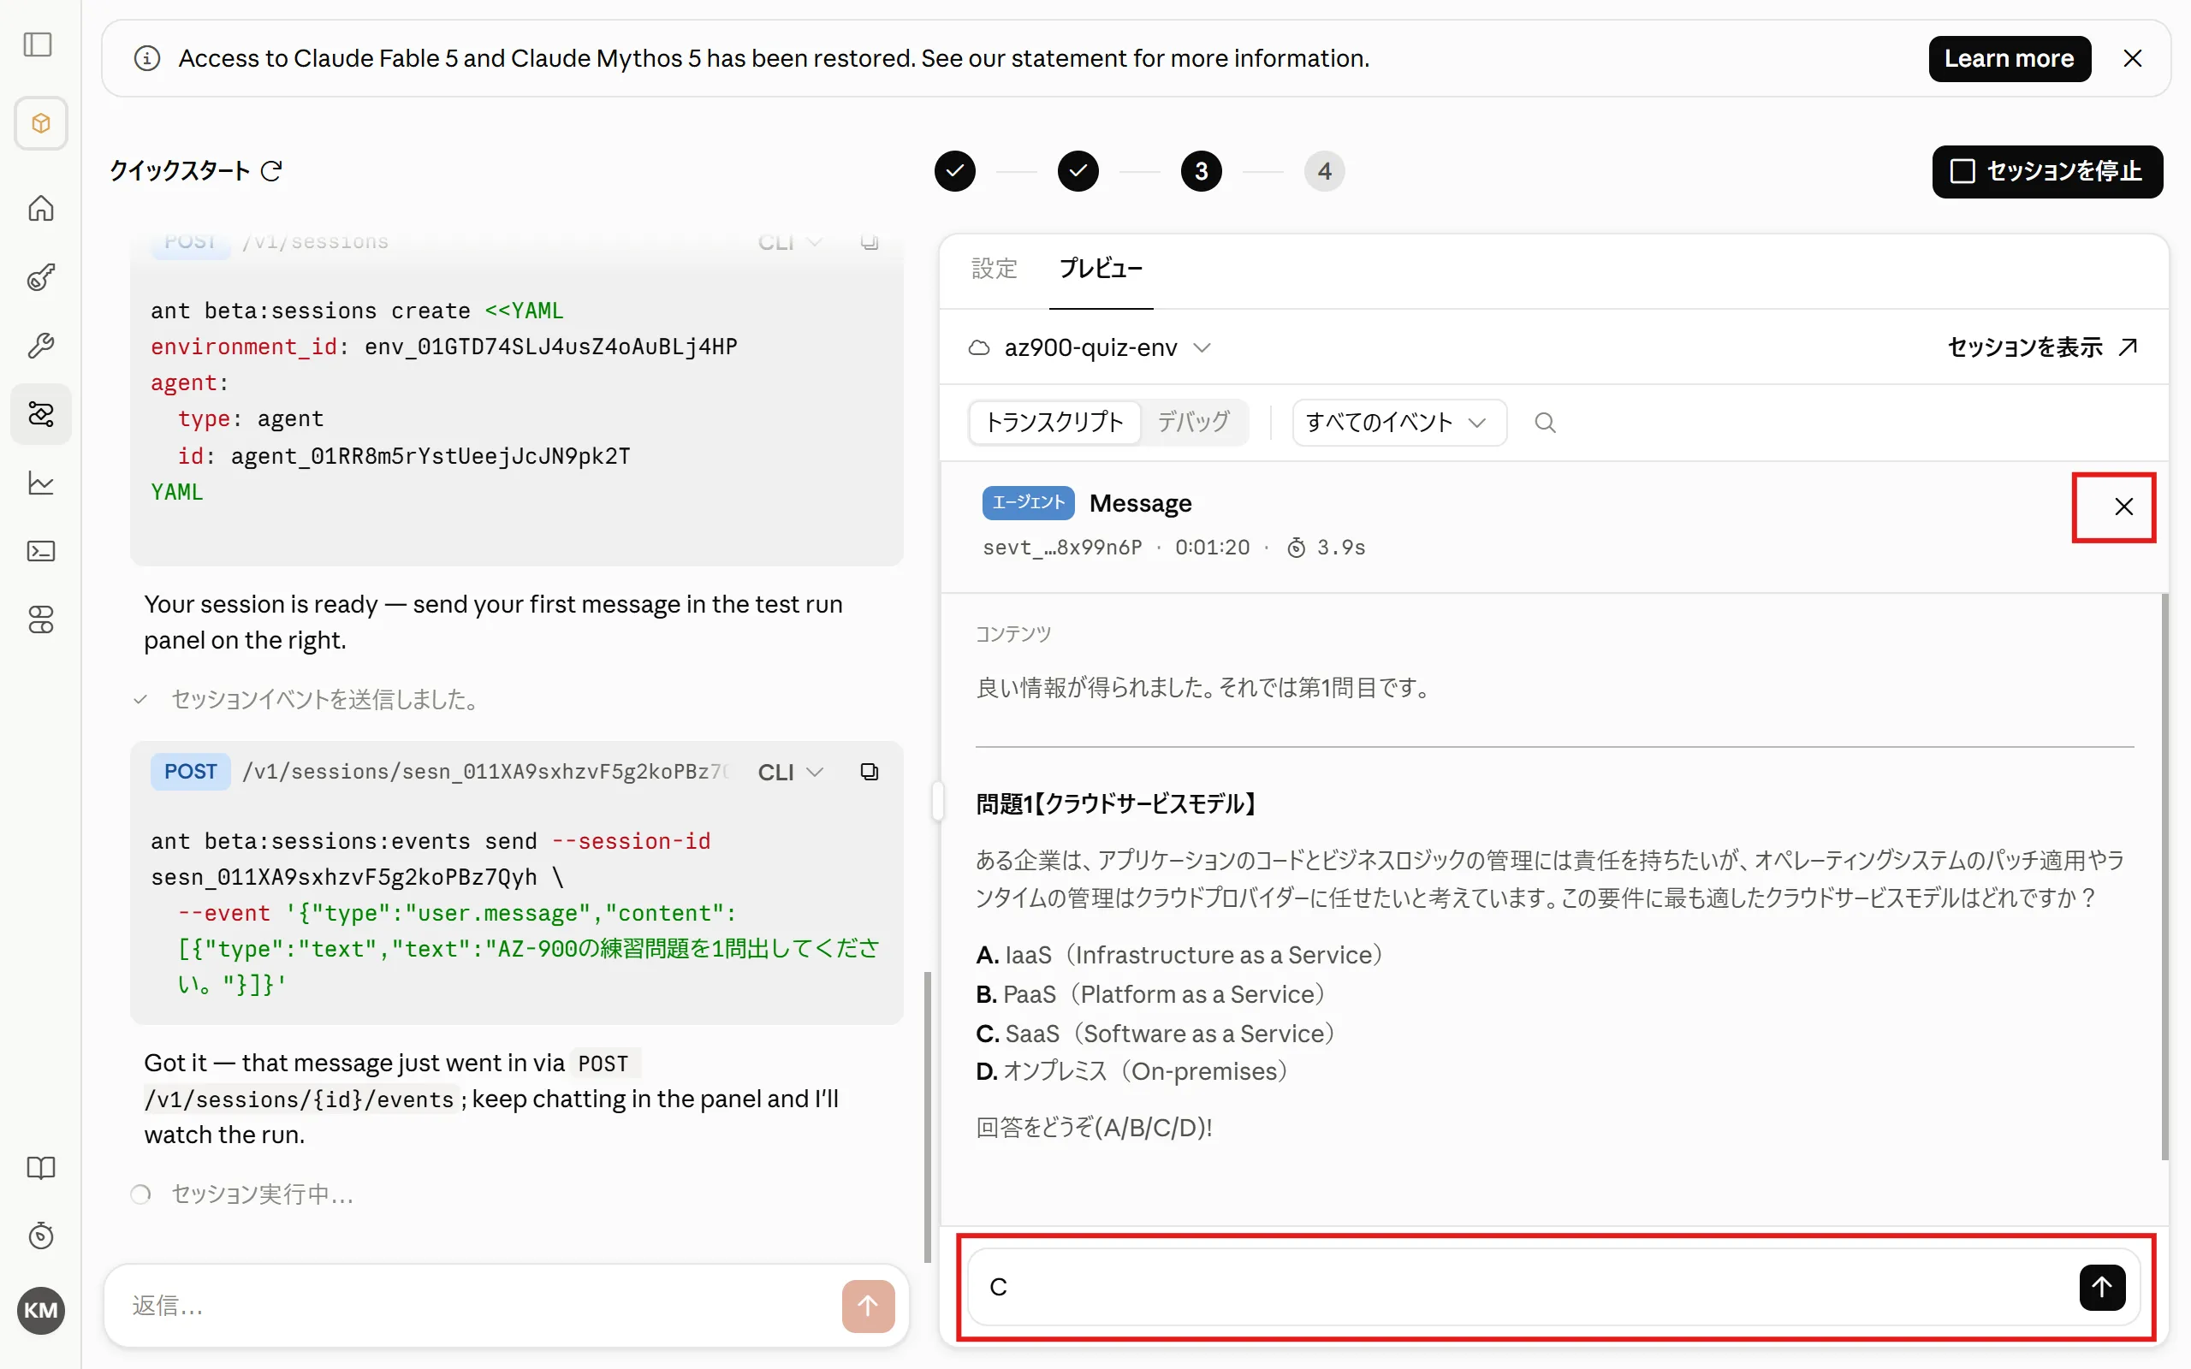Go to completed step two checkmark

pos(1078,171)
